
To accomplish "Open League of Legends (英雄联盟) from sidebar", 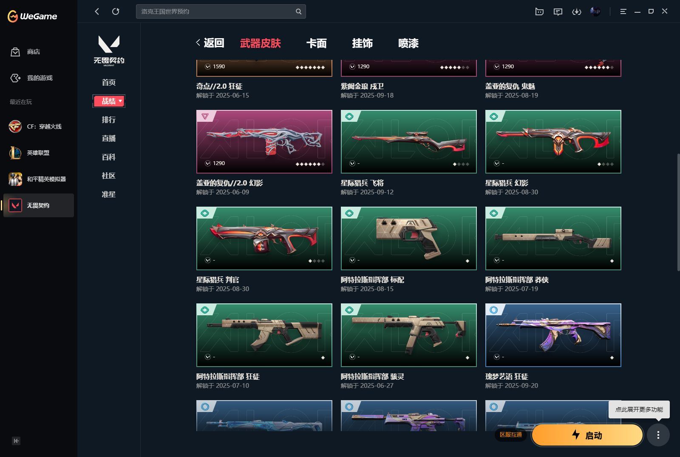I will point(38,153).
